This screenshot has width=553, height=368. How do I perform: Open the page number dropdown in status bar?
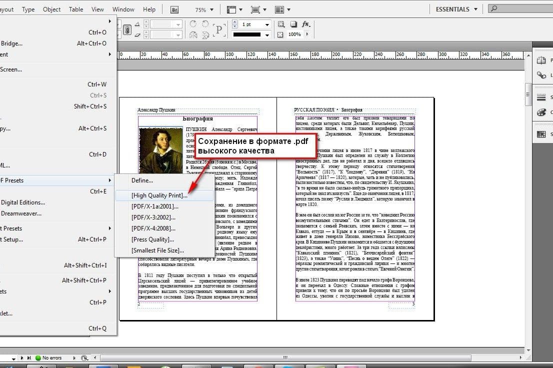click(13, 358)
